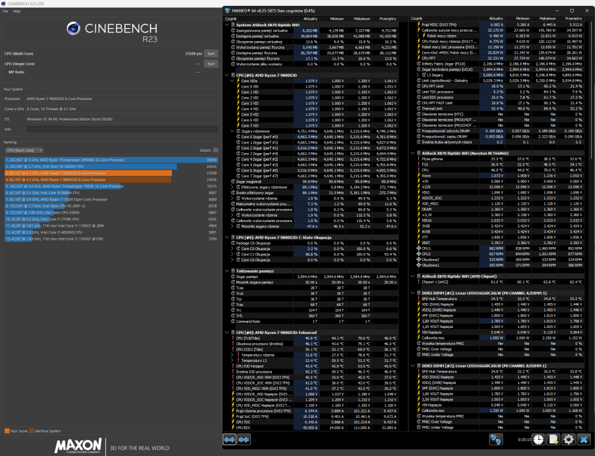Viewport: 595px width, 456px height.
Task: Click the expand columns double-arrow icon
Action: tap(229, 440)
